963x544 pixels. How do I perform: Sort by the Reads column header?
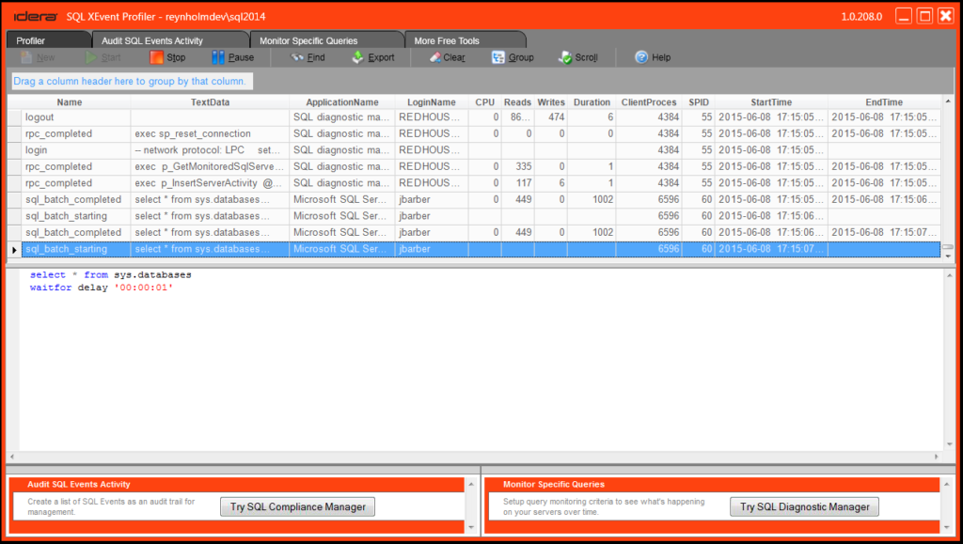pyautogui.click(x=518, y=102)
